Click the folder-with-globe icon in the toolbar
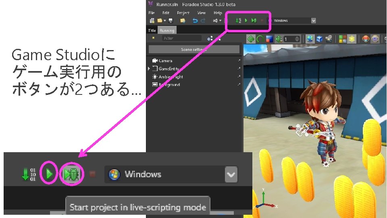This screenshot has width=387, height=218. click(183, 21)
